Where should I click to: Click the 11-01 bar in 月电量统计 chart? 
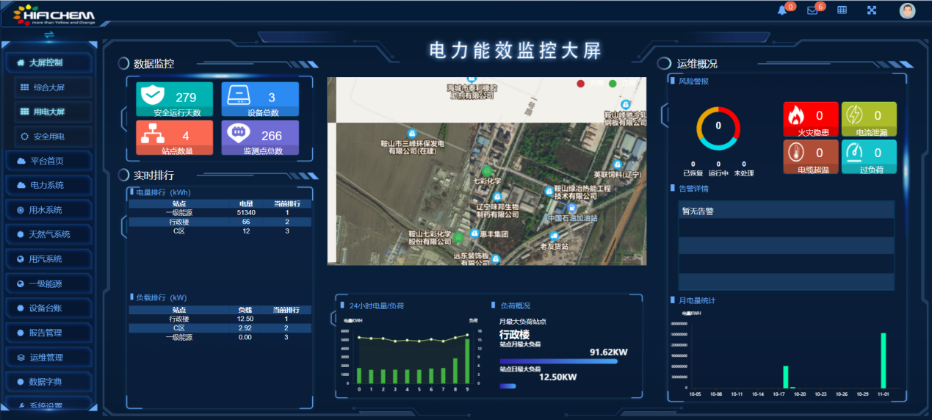884,361
